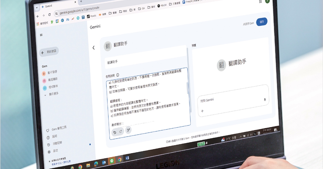
Task: Open the tab search dropdown arrow
Action: [x=37, y=8]
